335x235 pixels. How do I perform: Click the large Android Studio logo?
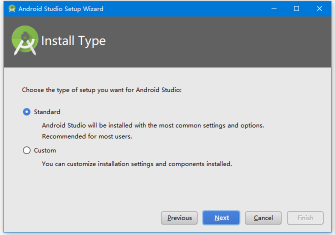coord(25,40)
